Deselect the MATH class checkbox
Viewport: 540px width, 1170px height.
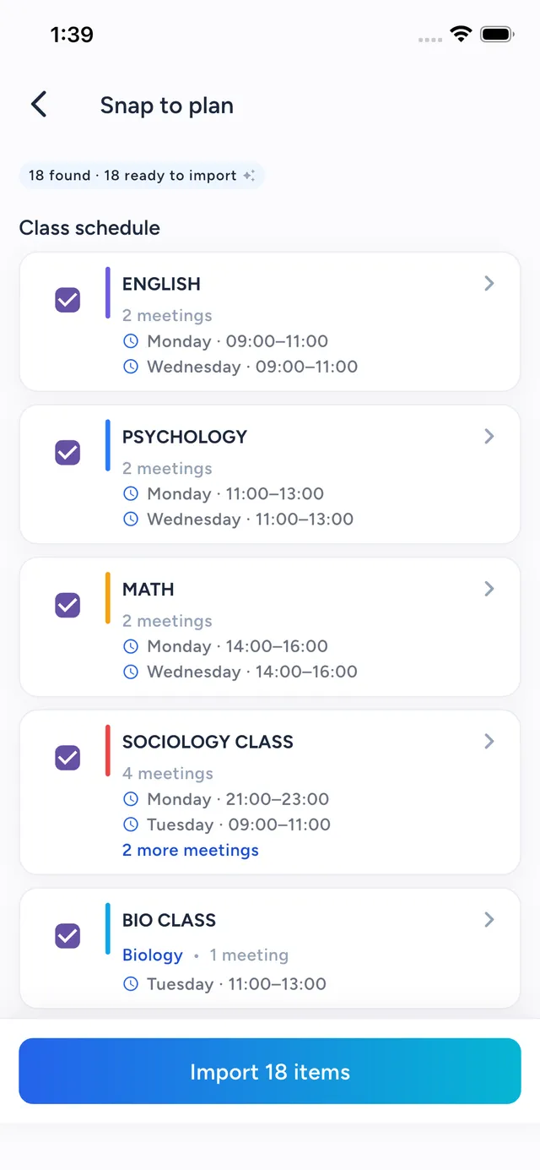tap(67, 605)
